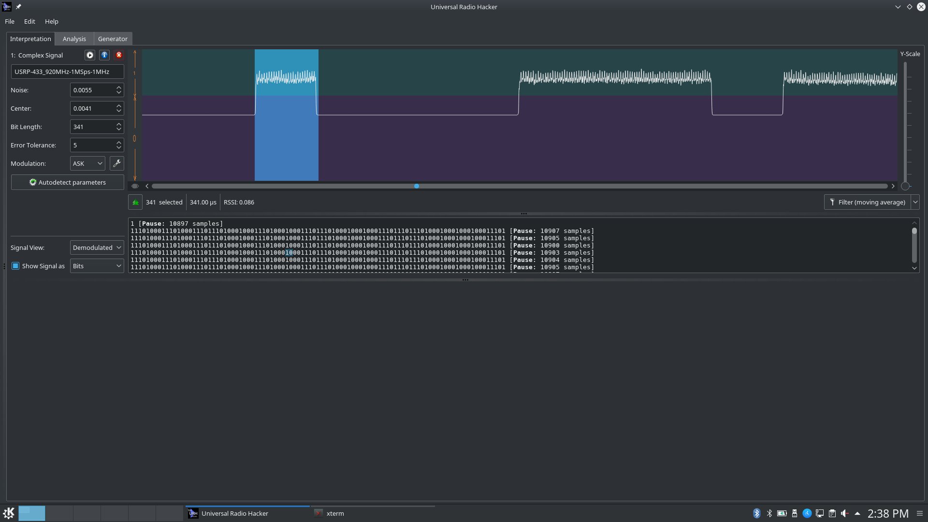Image resolution: width=928 pixels, height=522 pixels.
Task: Show hidden system tray icons
Action: coord(857,513)
